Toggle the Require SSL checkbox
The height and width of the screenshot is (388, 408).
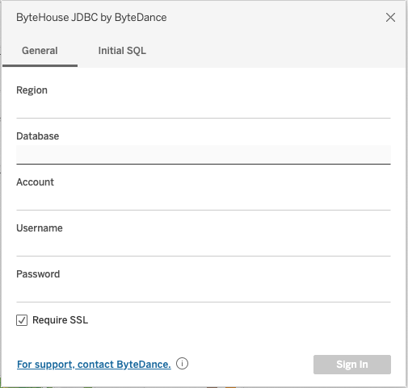(x=22, y=320)
